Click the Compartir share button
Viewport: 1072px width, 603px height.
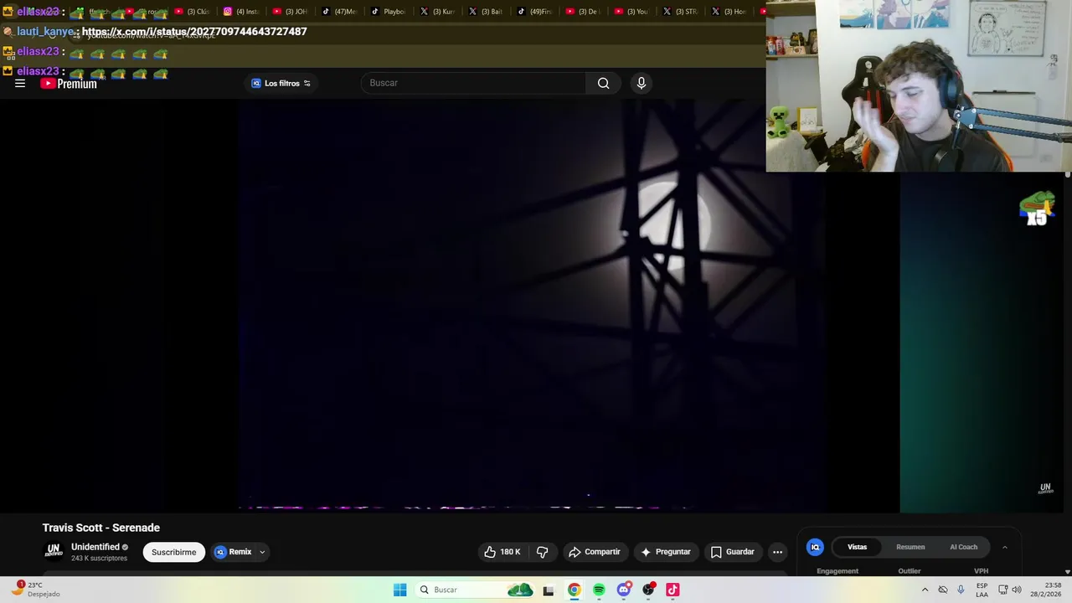click(x=595, y=552)
